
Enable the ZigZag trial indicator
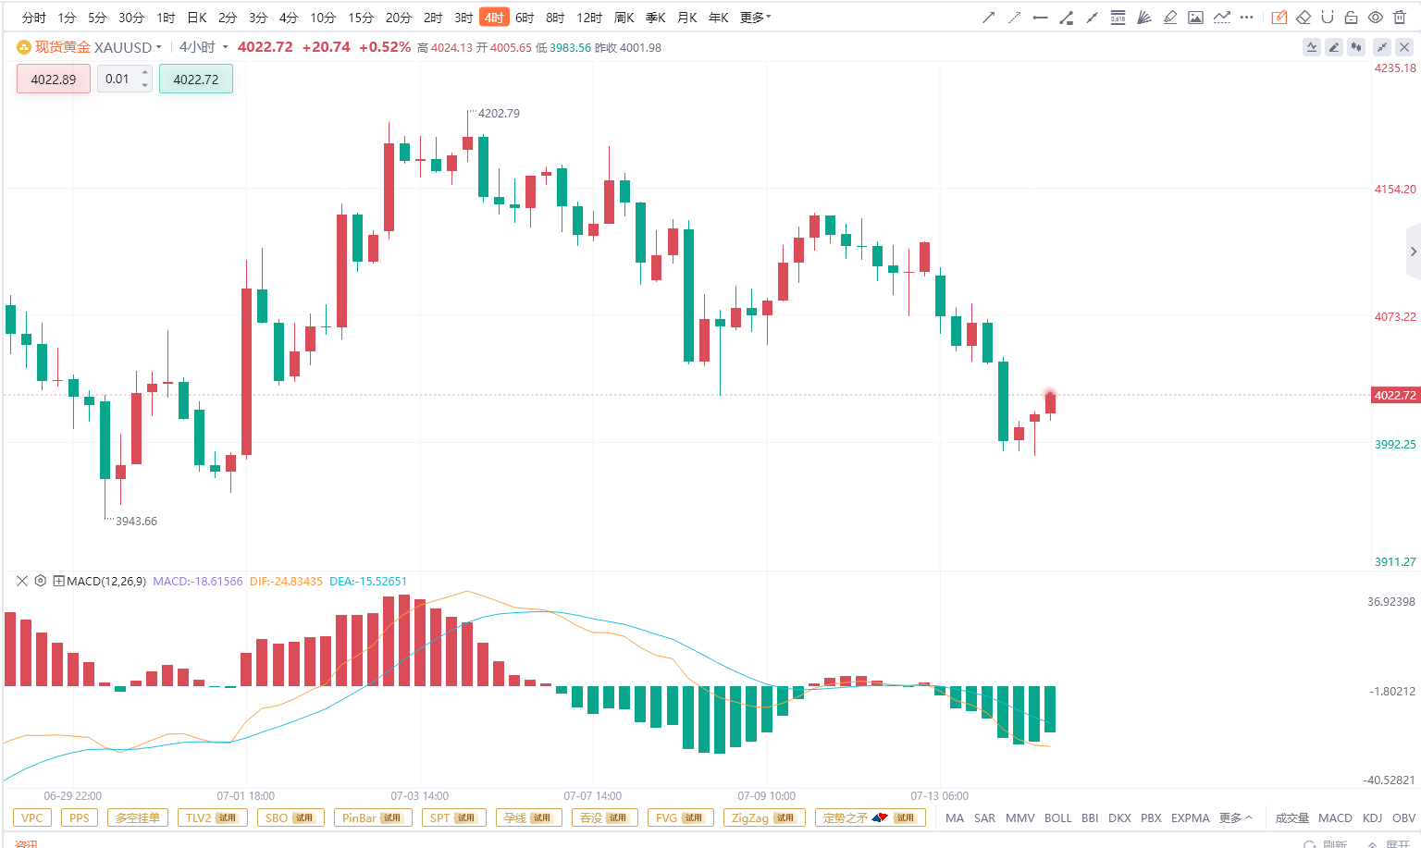pyautogui.click(x=763, y=817)
